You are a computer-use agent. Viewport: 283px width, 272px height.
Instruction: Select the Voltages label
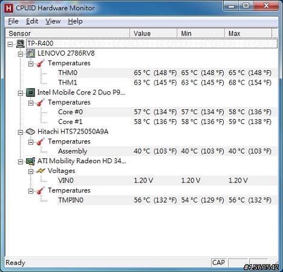[x=61, y=171]
